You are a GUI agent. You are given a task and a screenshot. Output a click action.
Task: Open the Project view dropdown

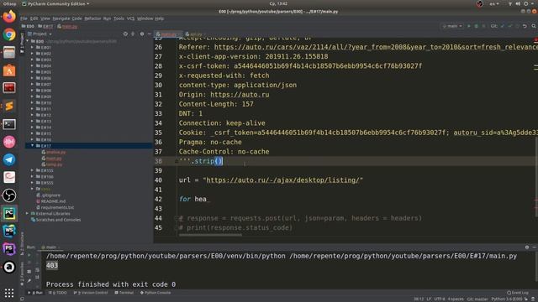[x=40, y=34]
